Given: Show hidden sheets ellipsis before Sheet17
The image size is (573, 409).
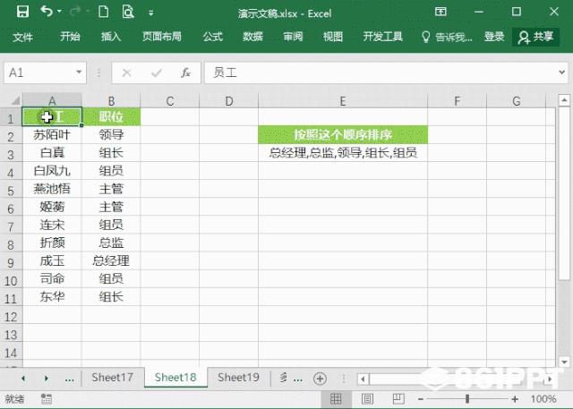Looking at the screenshot, I should (70, 379).
